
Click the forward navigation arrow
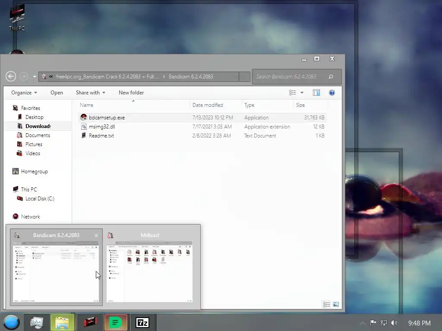pos(24,76)
